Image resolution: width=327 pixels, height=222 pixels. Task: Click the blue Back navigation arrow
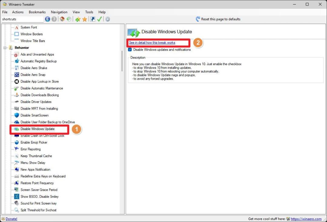(48, 19)
